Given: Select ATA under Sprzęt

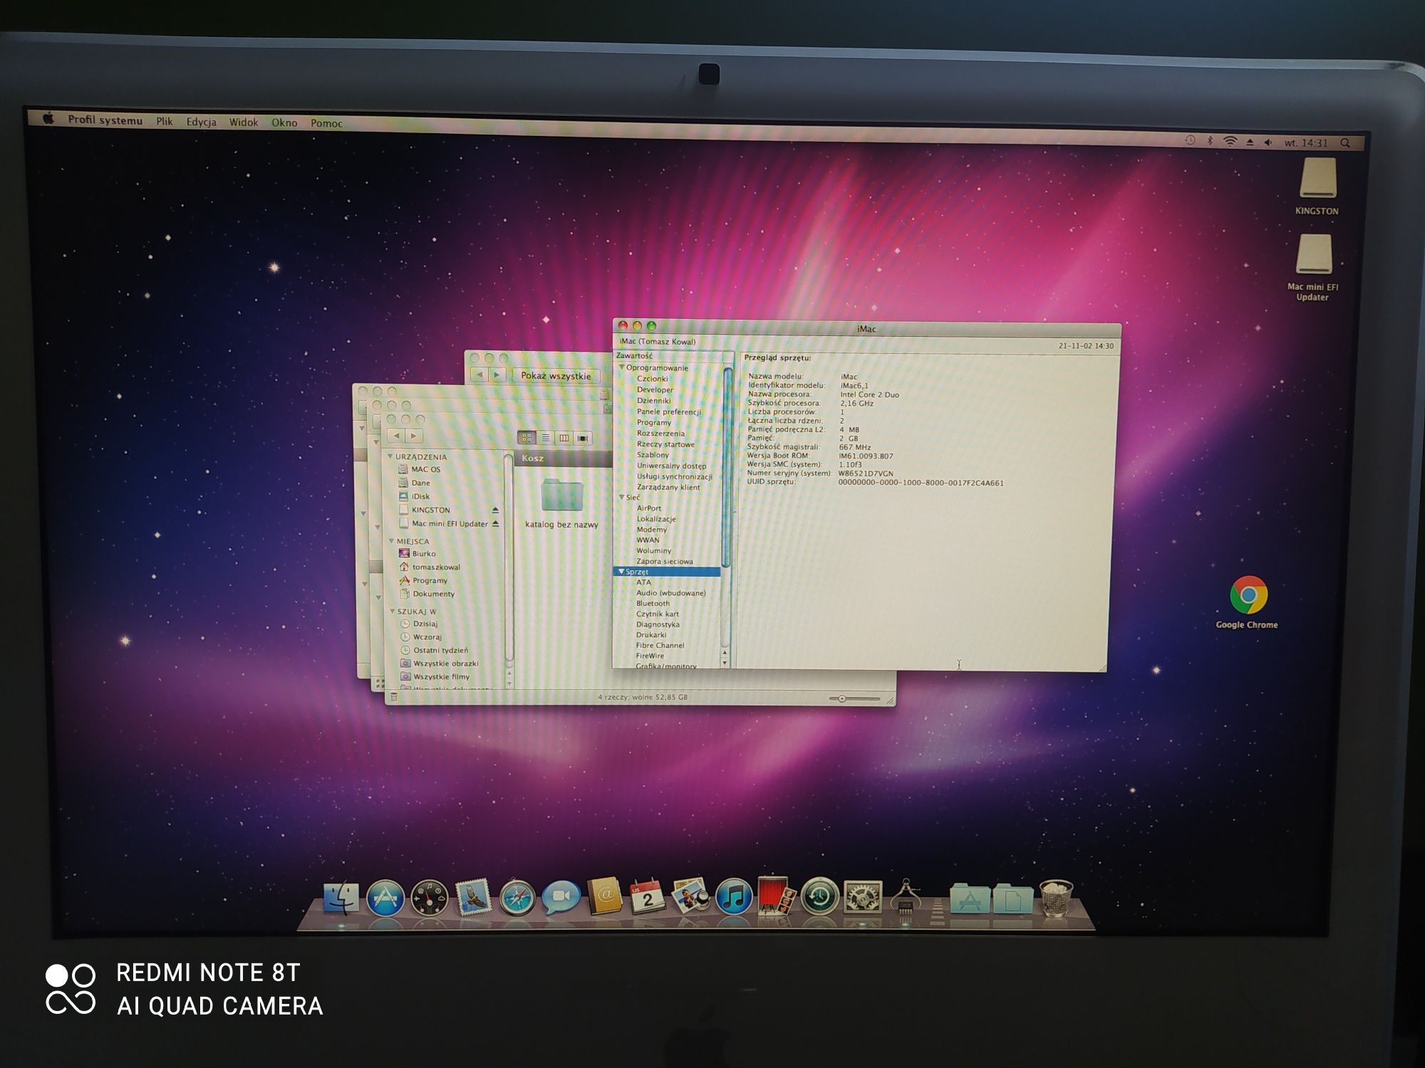Looking at the screenshot, I should pos(643,582).
